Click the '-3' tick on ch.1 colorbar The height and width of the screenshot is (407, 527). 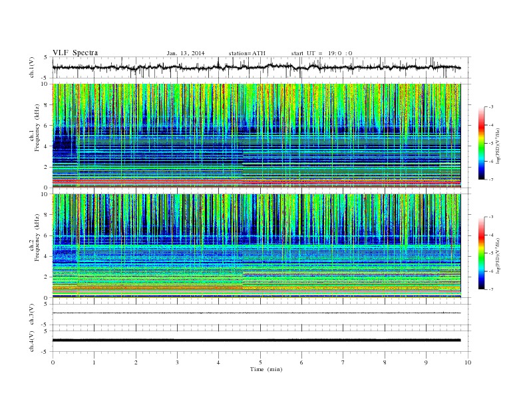click(x=491, y=107)
